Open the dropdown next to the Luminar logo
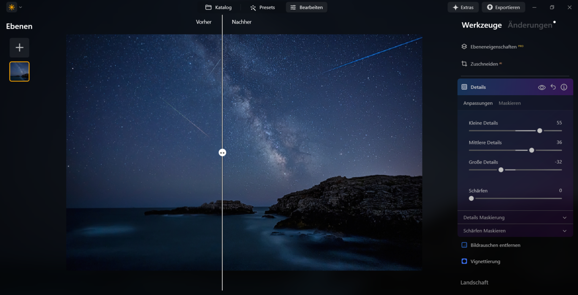 (x=20, y=7)
